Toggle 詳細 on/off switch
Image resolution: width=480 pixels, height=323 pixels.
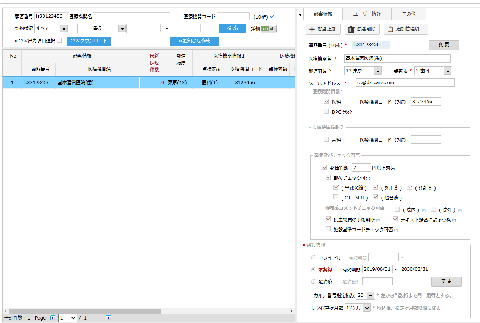[269, 28]
